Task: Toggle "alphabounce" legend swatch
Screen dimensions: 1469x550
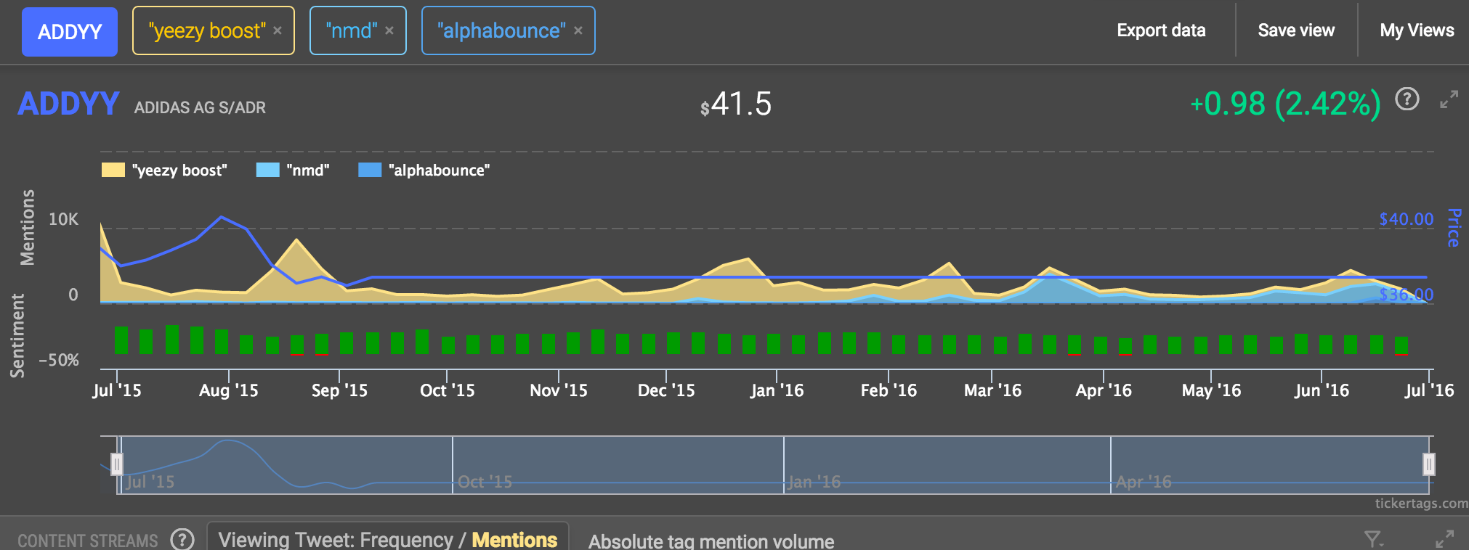Action: (x=370, y=170)
